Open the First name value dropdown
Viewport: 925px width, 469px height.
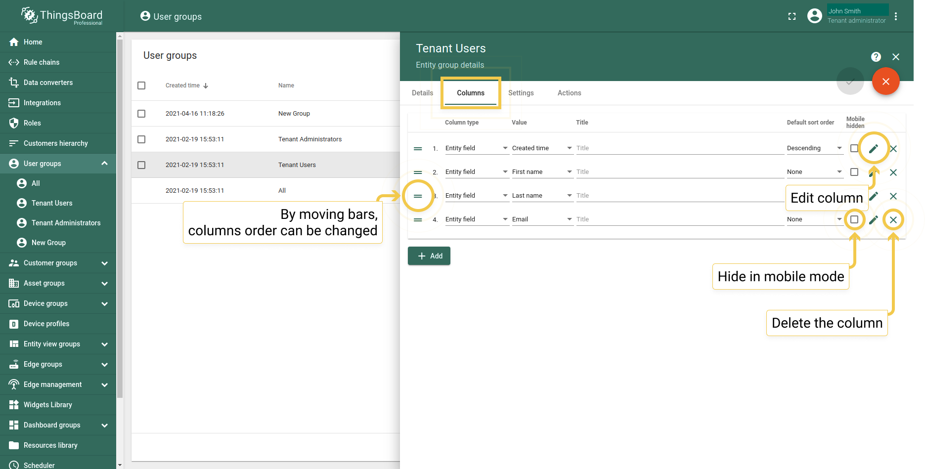(542, 172)
